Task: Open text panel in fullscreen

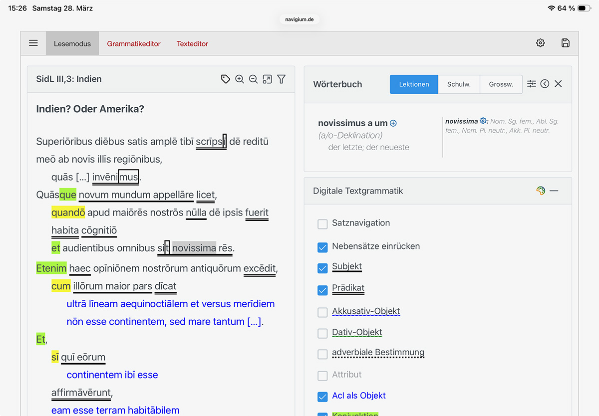Action: click(x=267, y=79)
